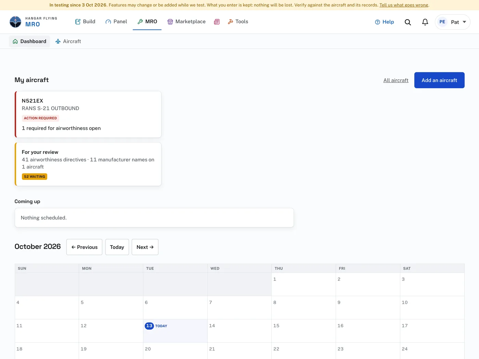Open the Marketplace section

(x=186, y=22)
